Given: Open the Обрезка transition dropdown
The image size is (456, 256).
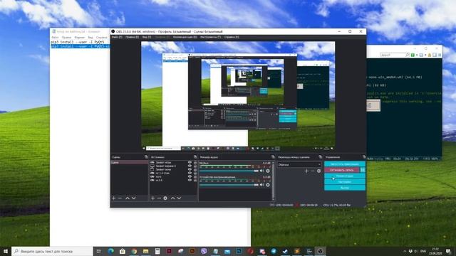Looking at the screenshot, I should pyautogui.click(x=299, y=164).
